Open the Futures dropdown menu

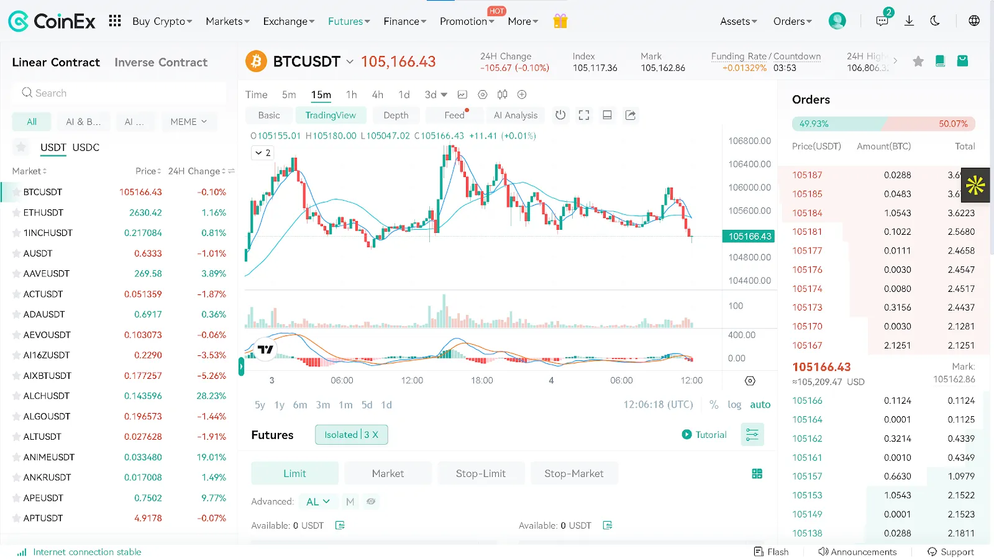pos(349,21)
